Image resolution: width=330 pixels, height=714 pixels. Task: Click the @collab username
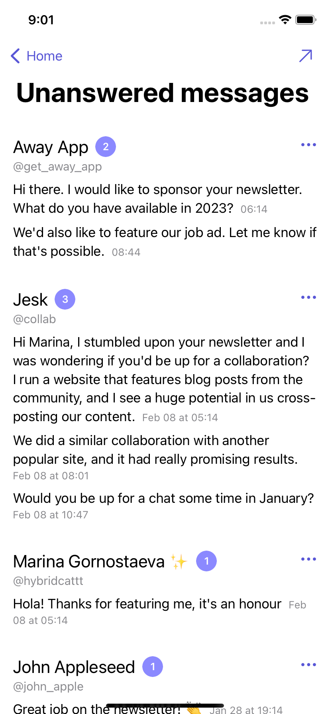point(34,319)
